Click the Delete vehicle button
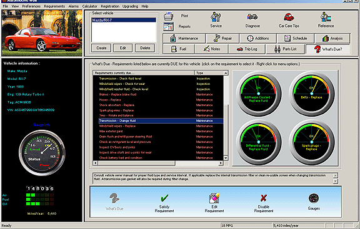 (x=145, y=48)
